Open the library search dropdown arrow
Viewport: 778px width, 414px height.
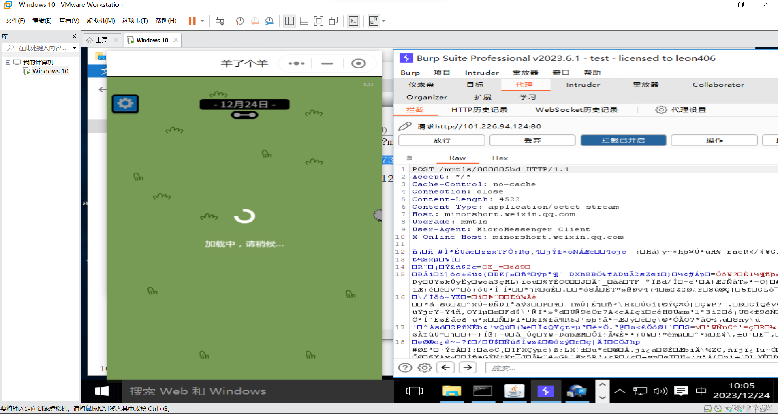point(75,48)
